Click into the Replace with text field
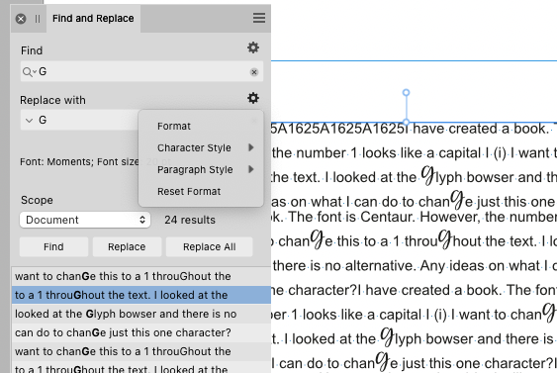This screenshot has height=373, width=557. pyautogui.click(x=80, y=120)
